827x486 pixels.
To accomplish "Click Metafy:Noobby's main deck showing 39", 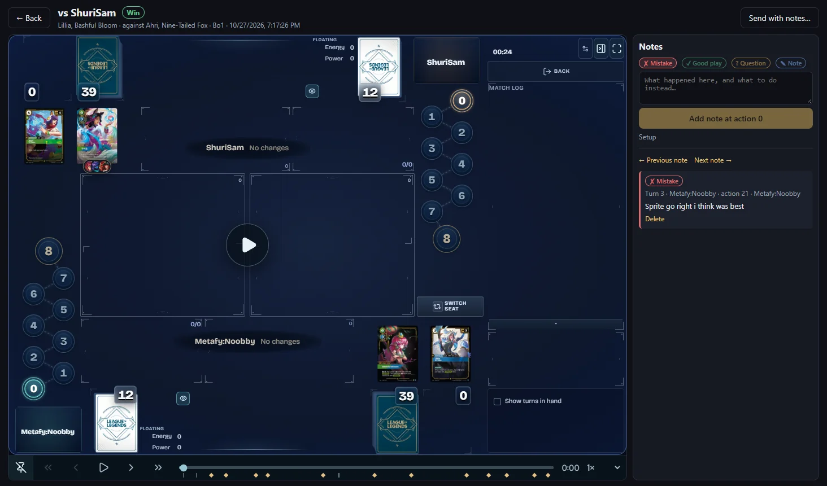I will pyautogui.click(x=397, y=422).
